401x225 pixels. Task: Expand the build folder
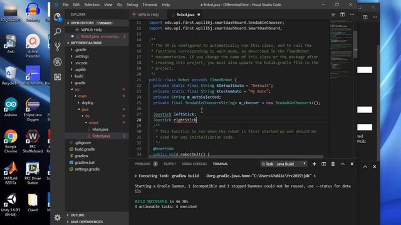click(97, 76)
